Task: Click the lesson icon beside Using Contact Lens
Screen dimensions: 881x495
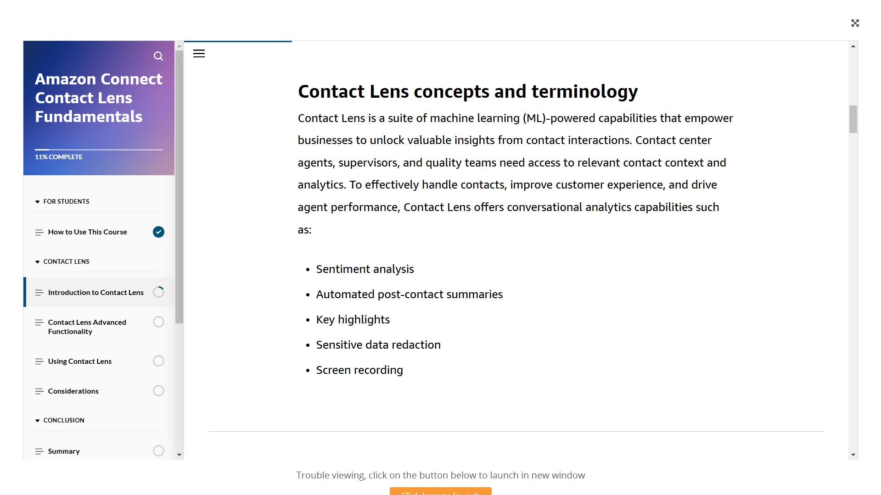Action: tap(39, 362)
